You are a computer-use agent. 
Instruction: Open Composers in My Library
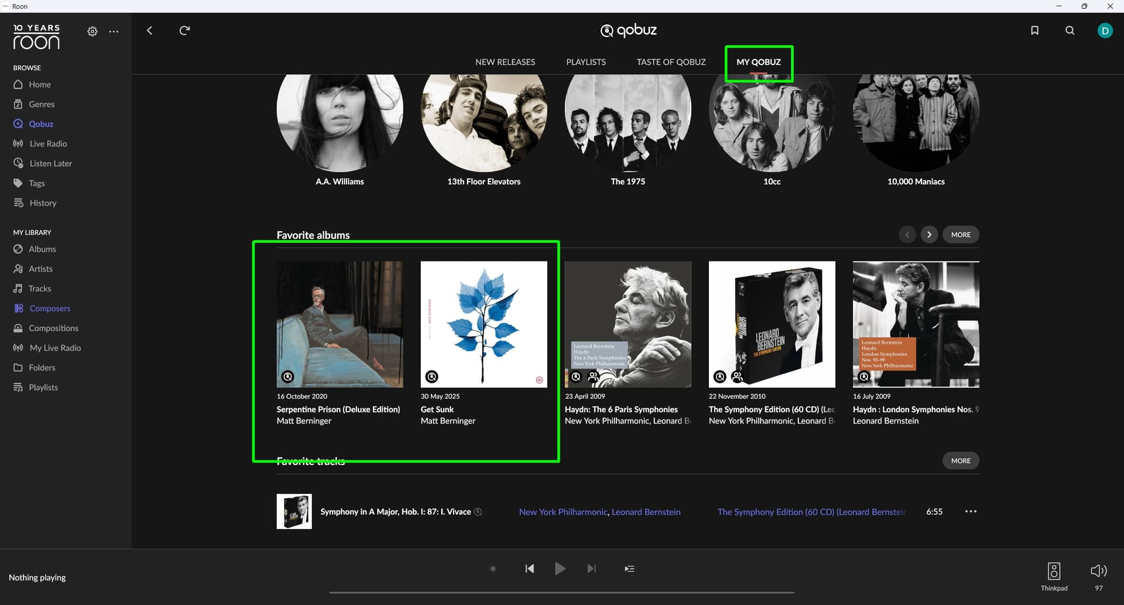tap(50, 308)
